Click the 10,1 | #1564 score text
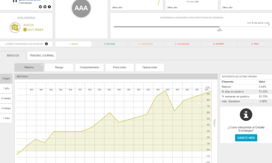Screen dimensions: 272x163 click(x=35, y=29)
